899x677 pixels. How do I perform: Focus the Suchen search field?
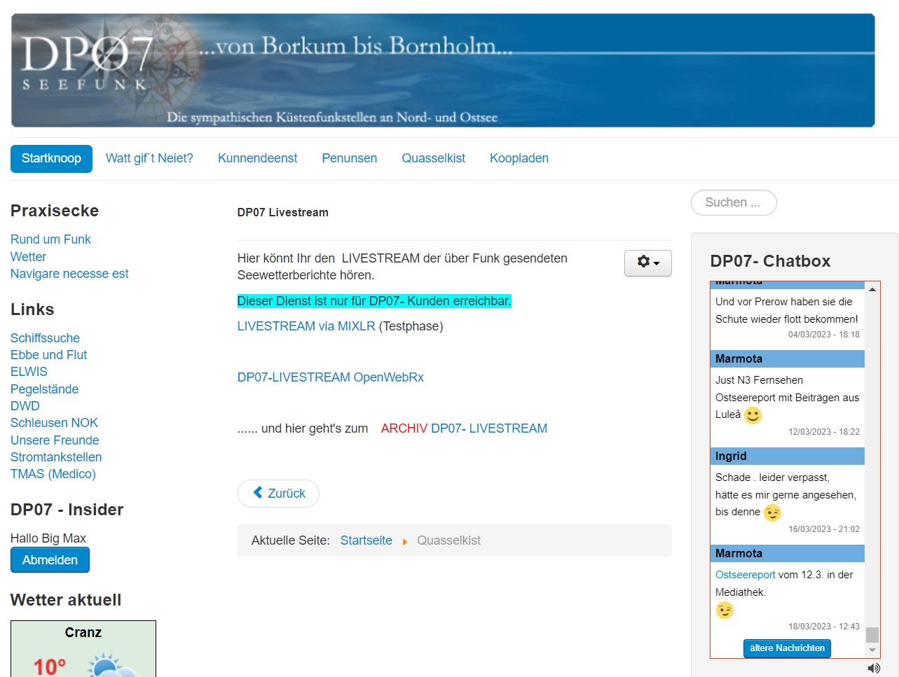[x=733, y=202]
